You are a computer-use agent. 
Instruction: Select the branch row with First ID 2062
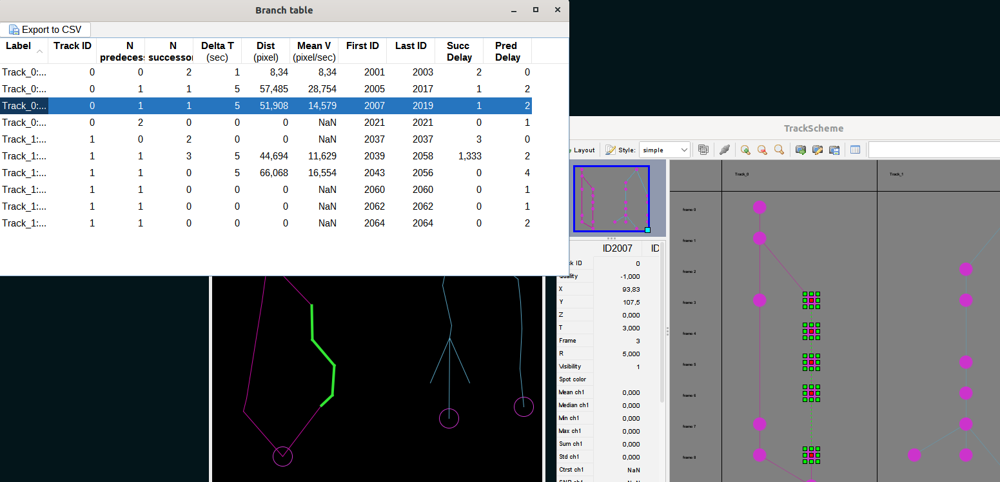pos(266,206)
